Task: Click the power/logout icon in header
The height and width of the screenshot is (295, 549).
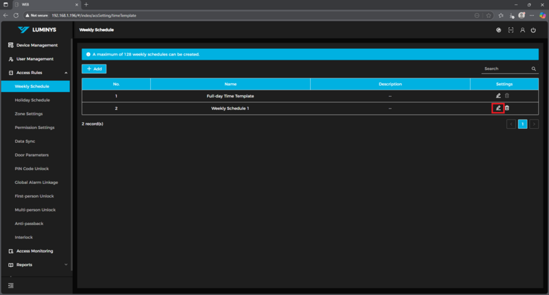Action: (x=533, y=30)
